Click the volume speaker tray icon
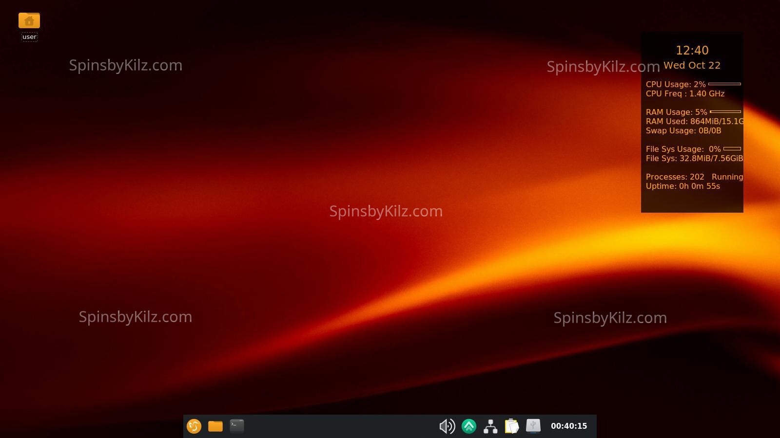Viewport: 780px width, 438px height. click(x=447, y=426)
